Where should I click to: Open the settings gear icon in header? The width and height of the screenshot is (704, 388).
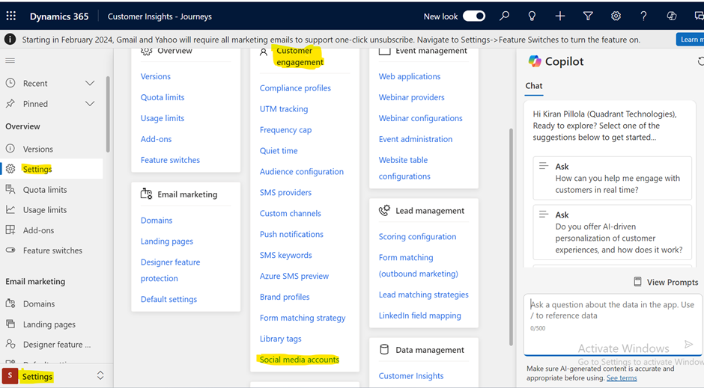[616, 16]
